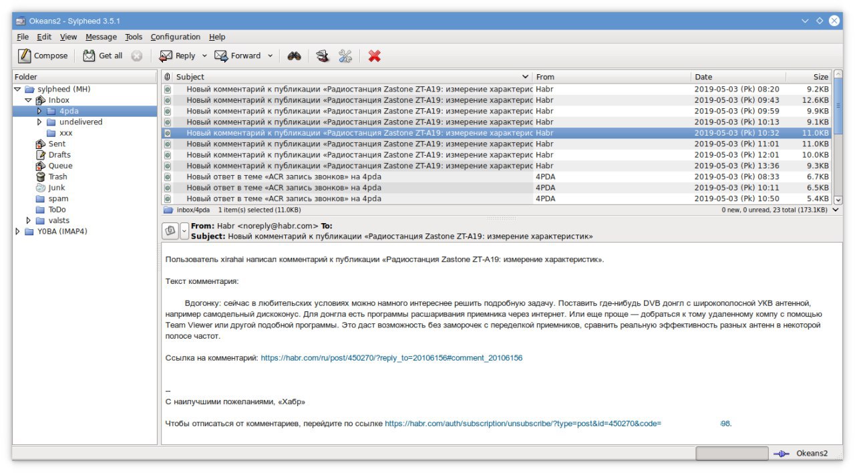Select the ToDo folder icon

pyautogui.click(x=41, y=210)
